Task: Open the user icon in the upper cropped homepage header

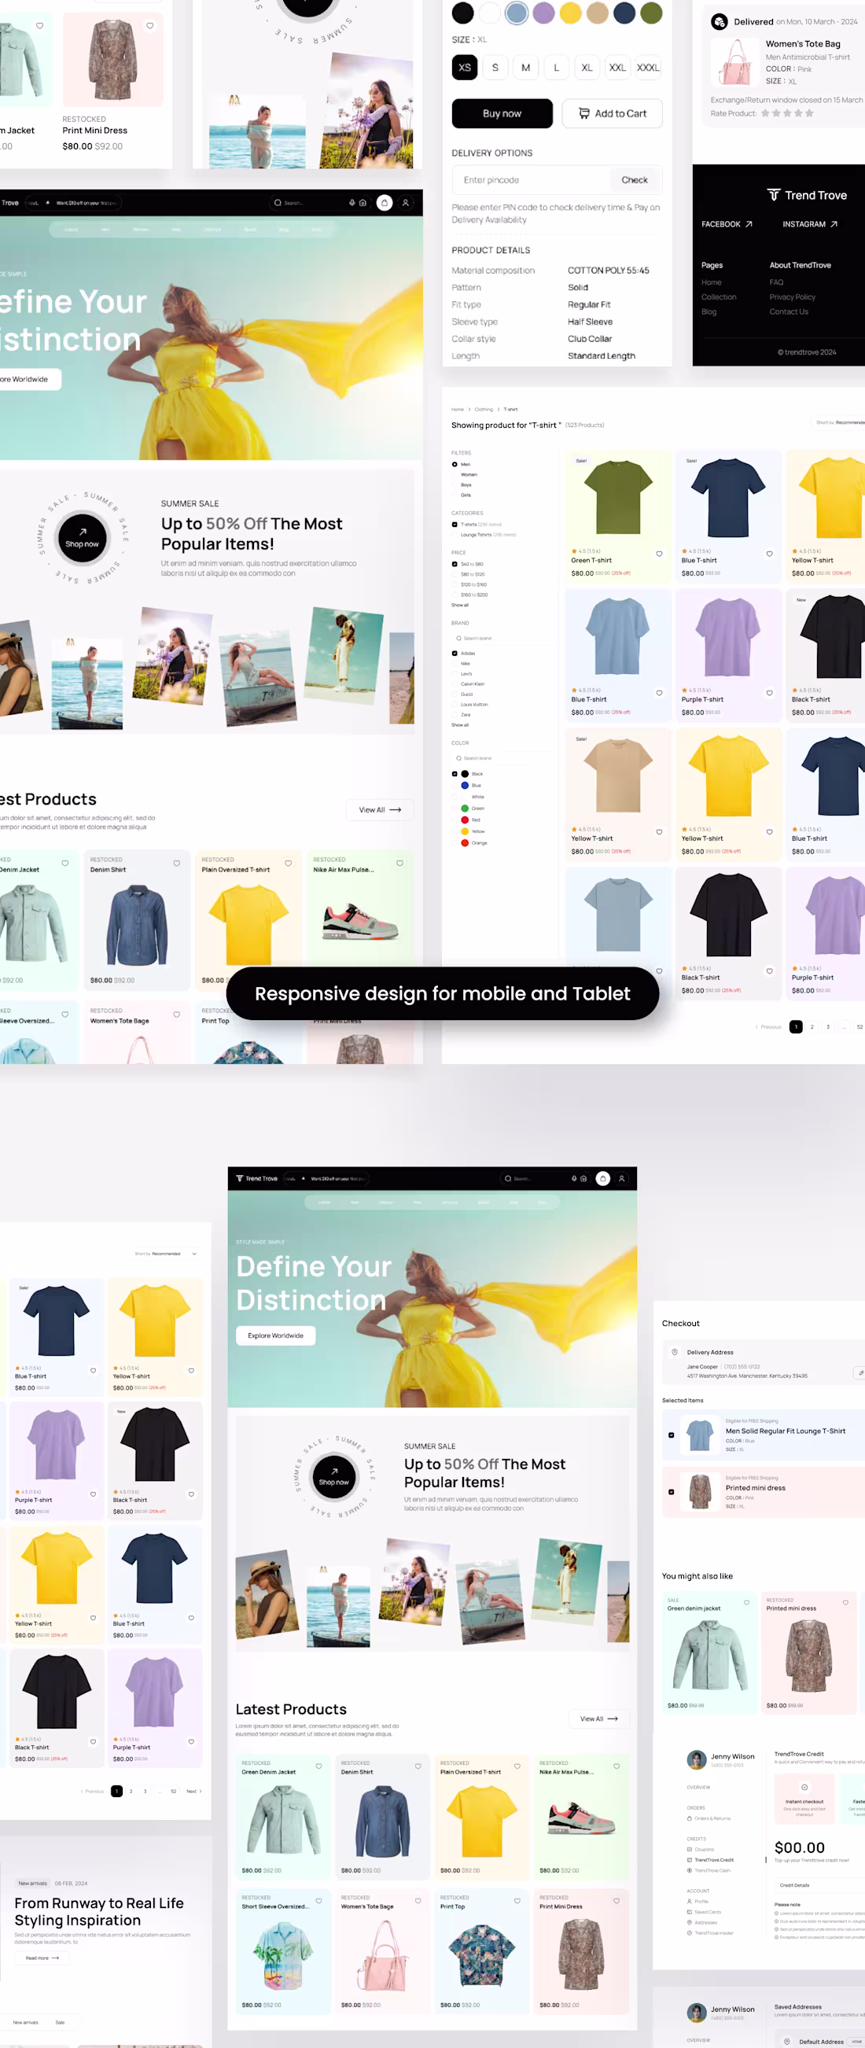Action: tap(406, 203)
